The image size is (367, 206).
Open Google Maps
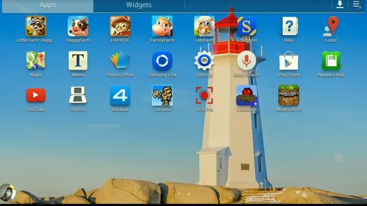tap(36, 61)
